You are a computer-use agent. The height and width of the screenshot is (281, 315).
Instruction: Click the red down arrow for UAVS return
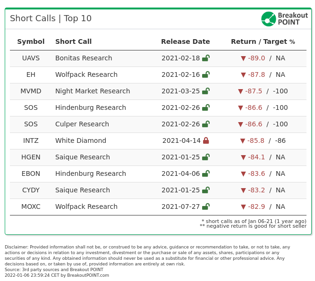pos(243,58)
